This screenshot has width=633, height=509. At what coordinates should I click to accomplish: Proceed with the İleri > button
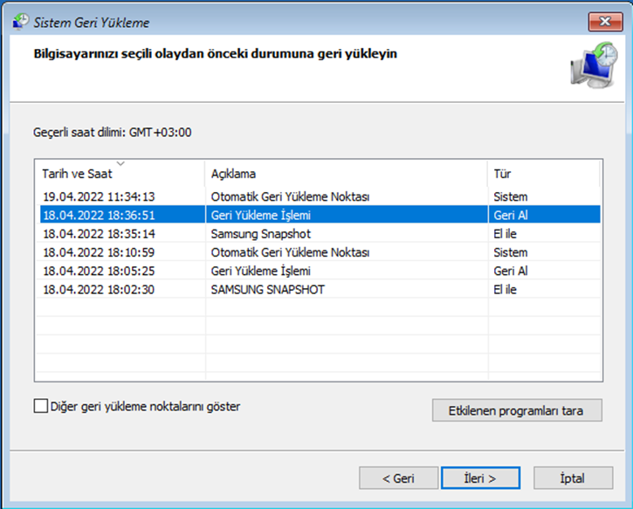(x=480, y=478)
